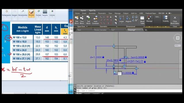The height and width of the screenshot is (103, 184).
Task: Expand the Manage panel flyout arrow
Action: tap(149, 27)
